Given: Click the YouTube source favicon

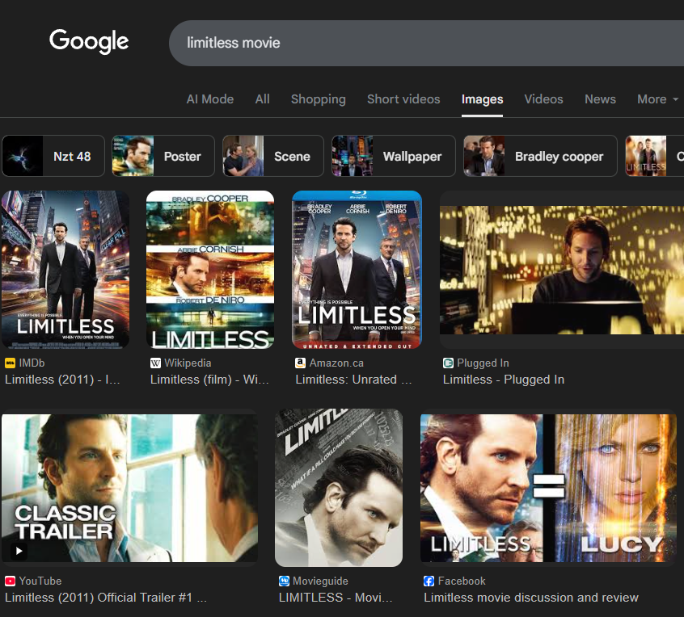Looking at the screenshot, I should pyautogui.click(x=11, y=581).
